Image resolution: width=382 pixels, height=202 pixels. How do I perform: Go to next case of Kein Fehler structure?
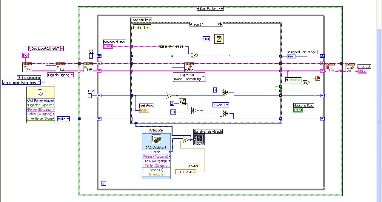[222, 9]
